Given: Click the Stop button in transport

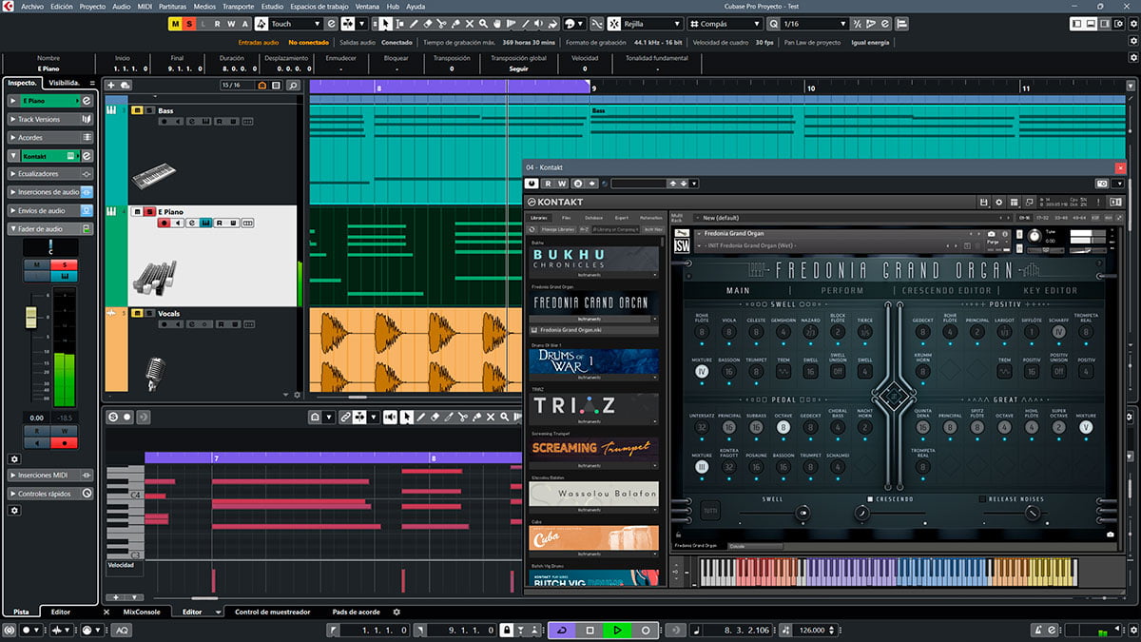Looking at the screenshot, I should 590,630.
